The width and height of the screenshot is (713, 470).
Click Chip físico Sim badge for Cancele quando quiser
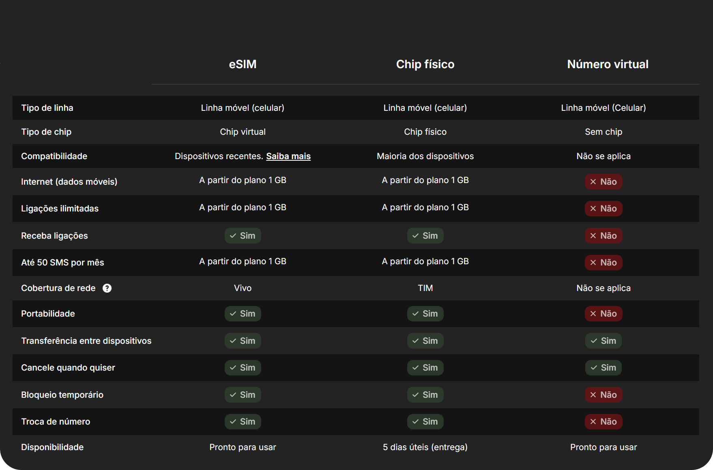[425, 368]
